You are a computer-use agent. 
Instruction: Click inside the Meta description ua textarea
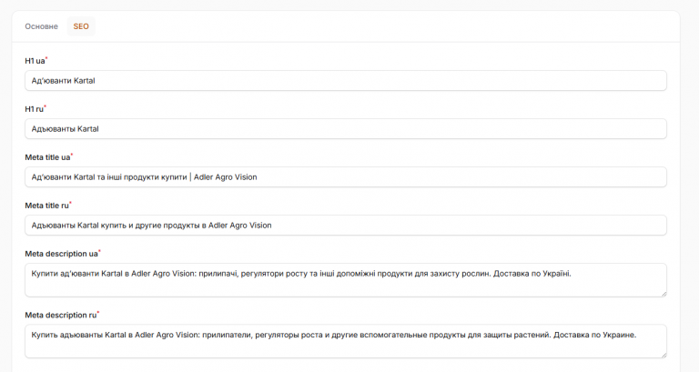[346, 280]
